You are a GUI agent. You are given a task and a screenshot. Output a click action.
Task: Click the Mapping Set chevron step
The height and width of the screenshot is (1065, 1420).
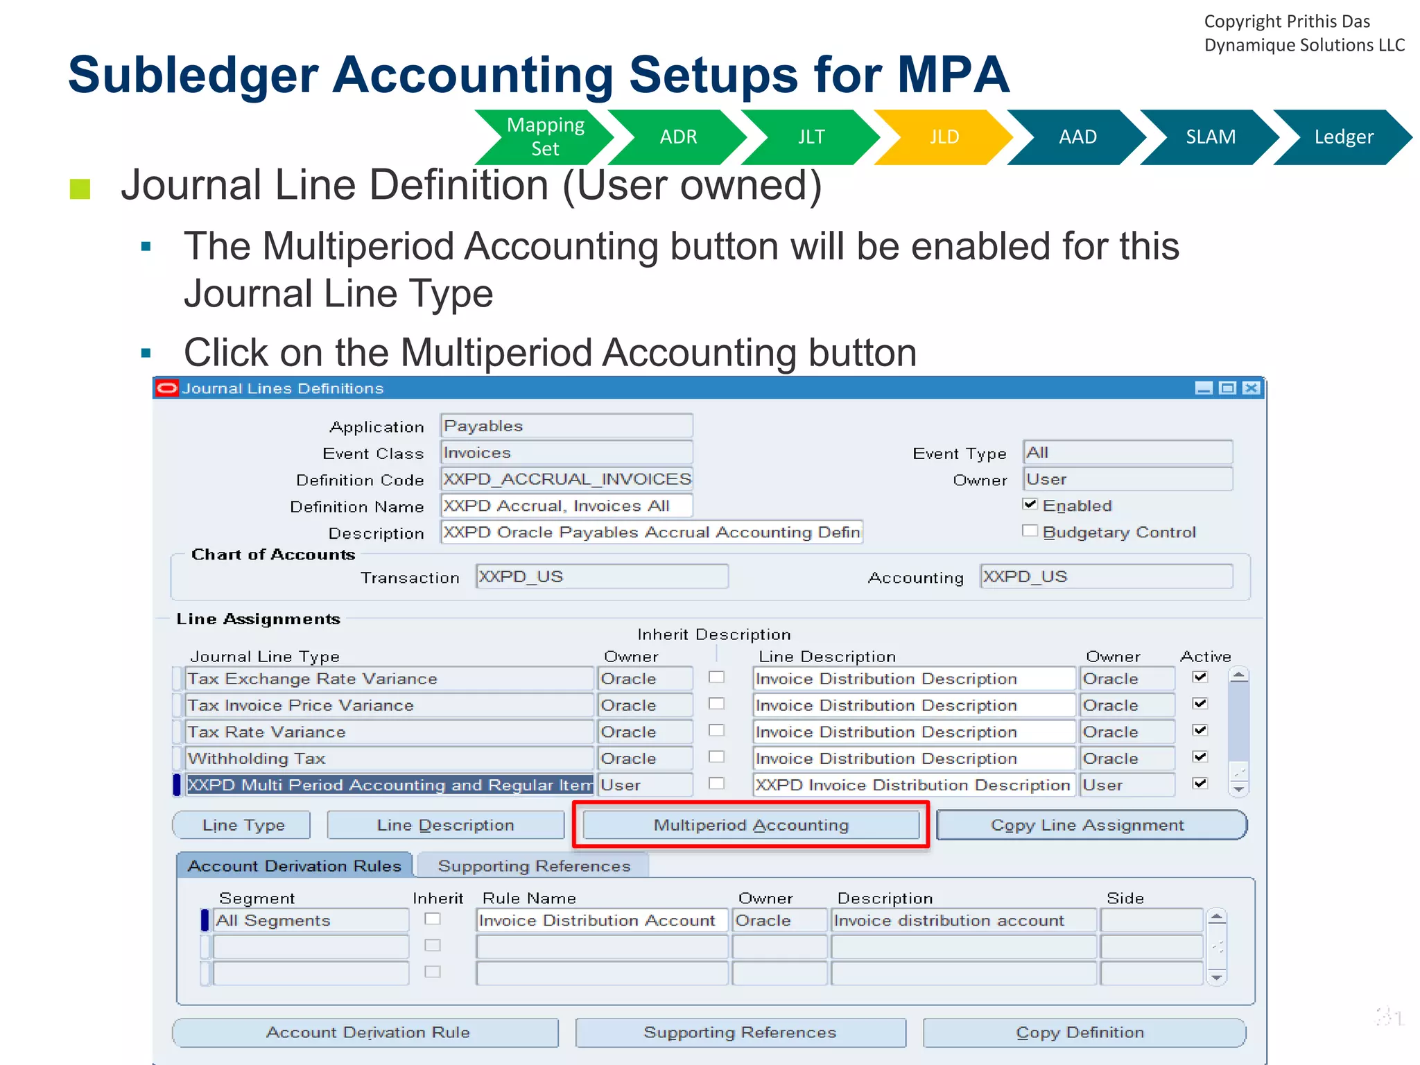tap(545, 137)
